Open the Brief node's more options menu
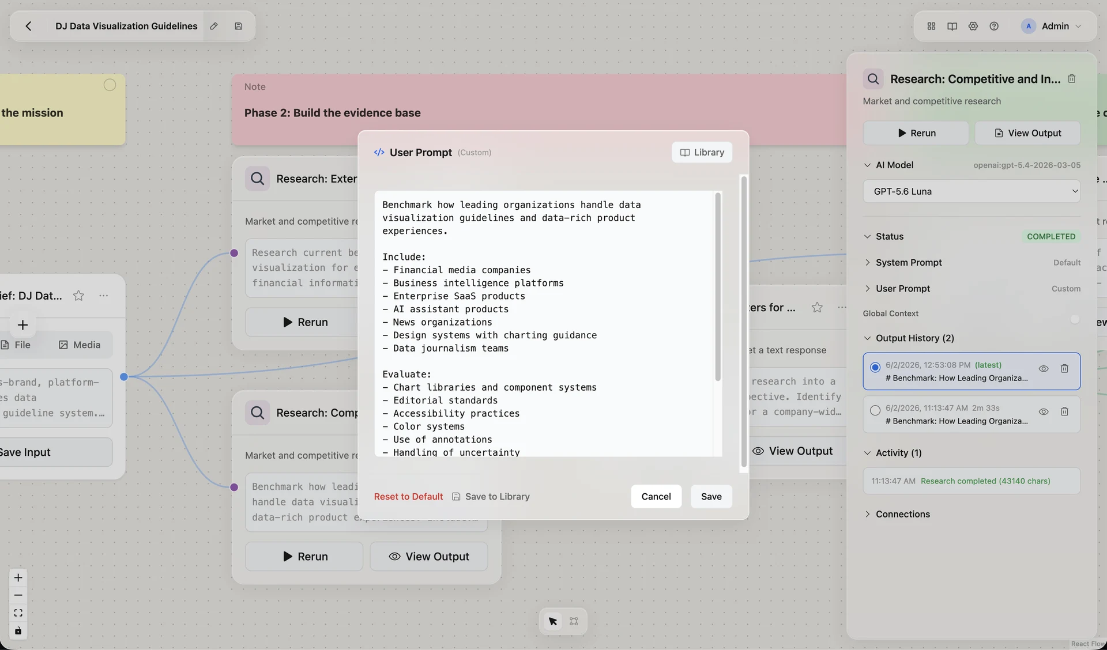 click(104, 296)
